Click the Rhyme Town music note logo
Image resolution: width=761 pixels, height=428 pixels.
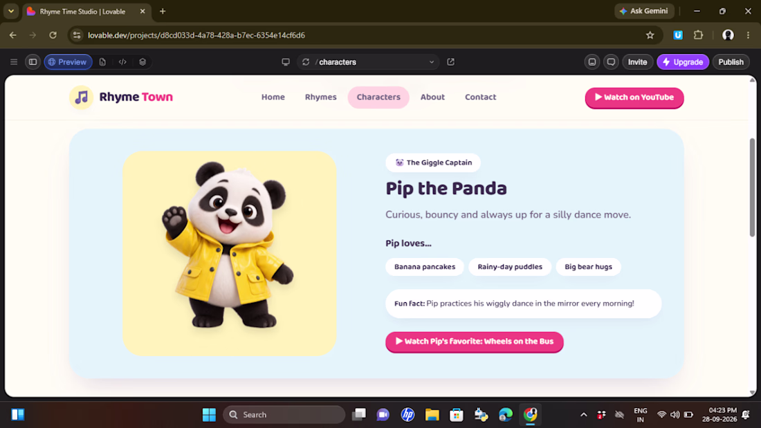click(82, 97)
